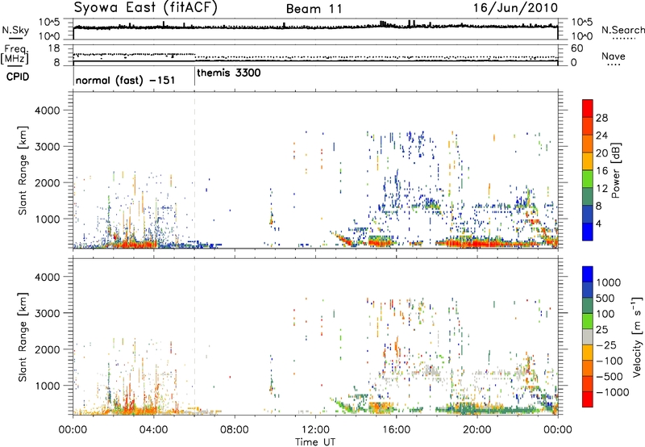Select the gray -25 to 25 Velocity swatch
The width and height of the screenshot is (645, 447).
click(588, 337)
